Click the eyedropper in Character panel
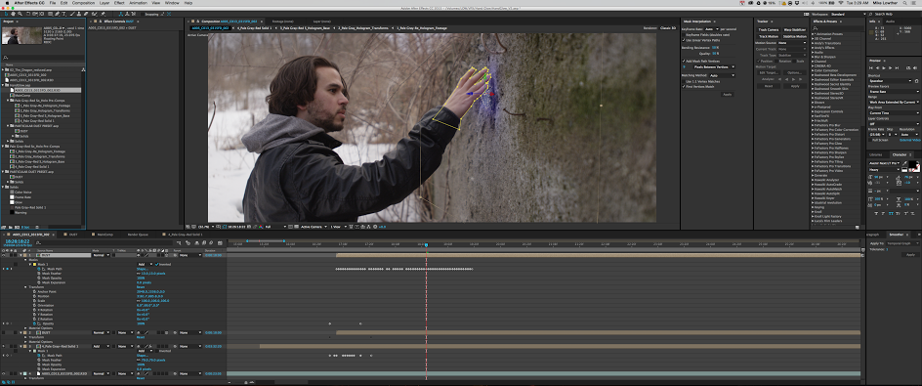 point(905,163)
